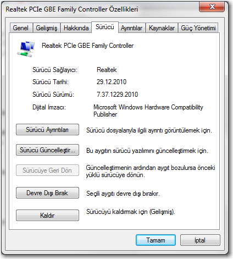Go to the Ayrıntılar tab
Screen dimensions: 233x259
(x=131, y=28)
